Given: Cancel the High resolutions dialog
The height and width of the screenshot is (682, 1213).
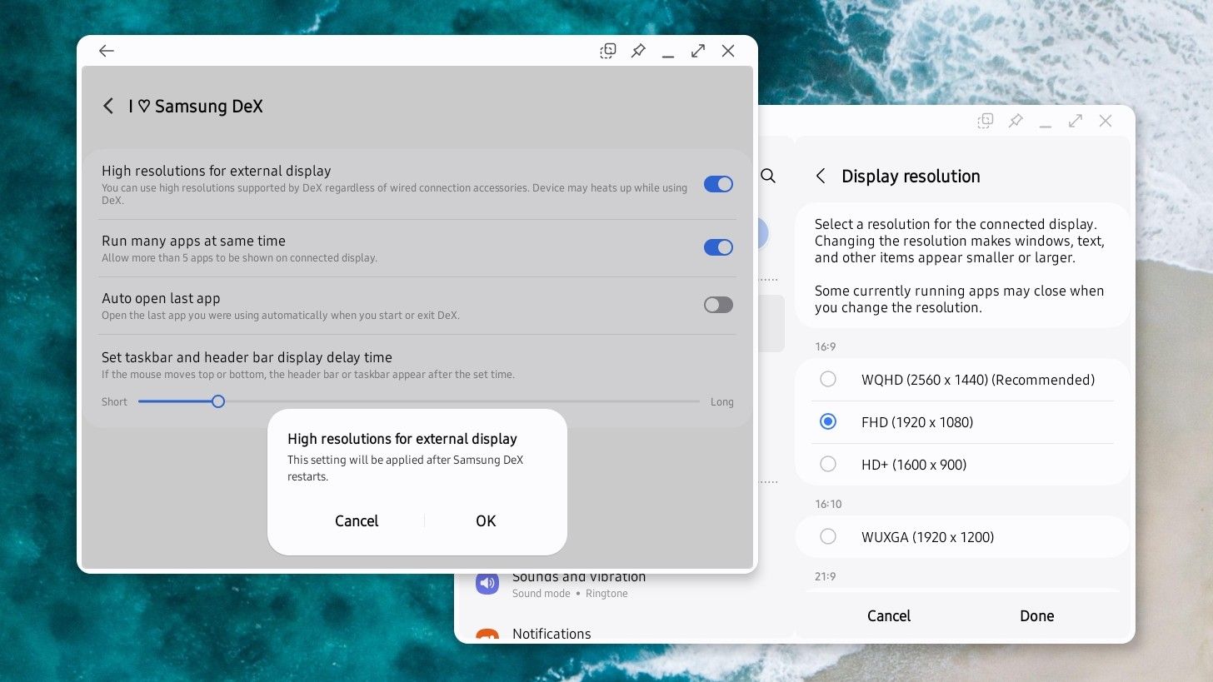Looking at the screenshot, I should [357, 521].
